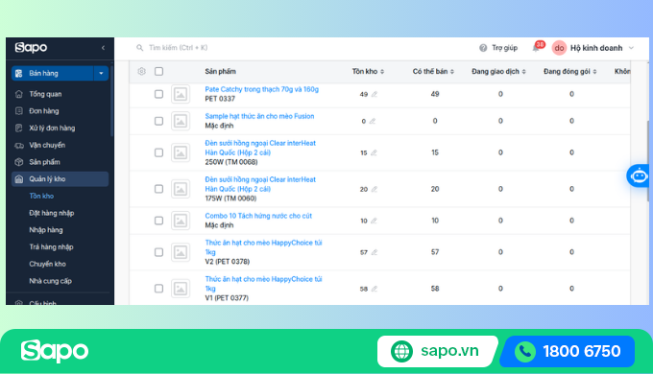Click the Đơn hàng list icon
The height and width of the screenshot is (374, 653).
(x=19, y=111)
